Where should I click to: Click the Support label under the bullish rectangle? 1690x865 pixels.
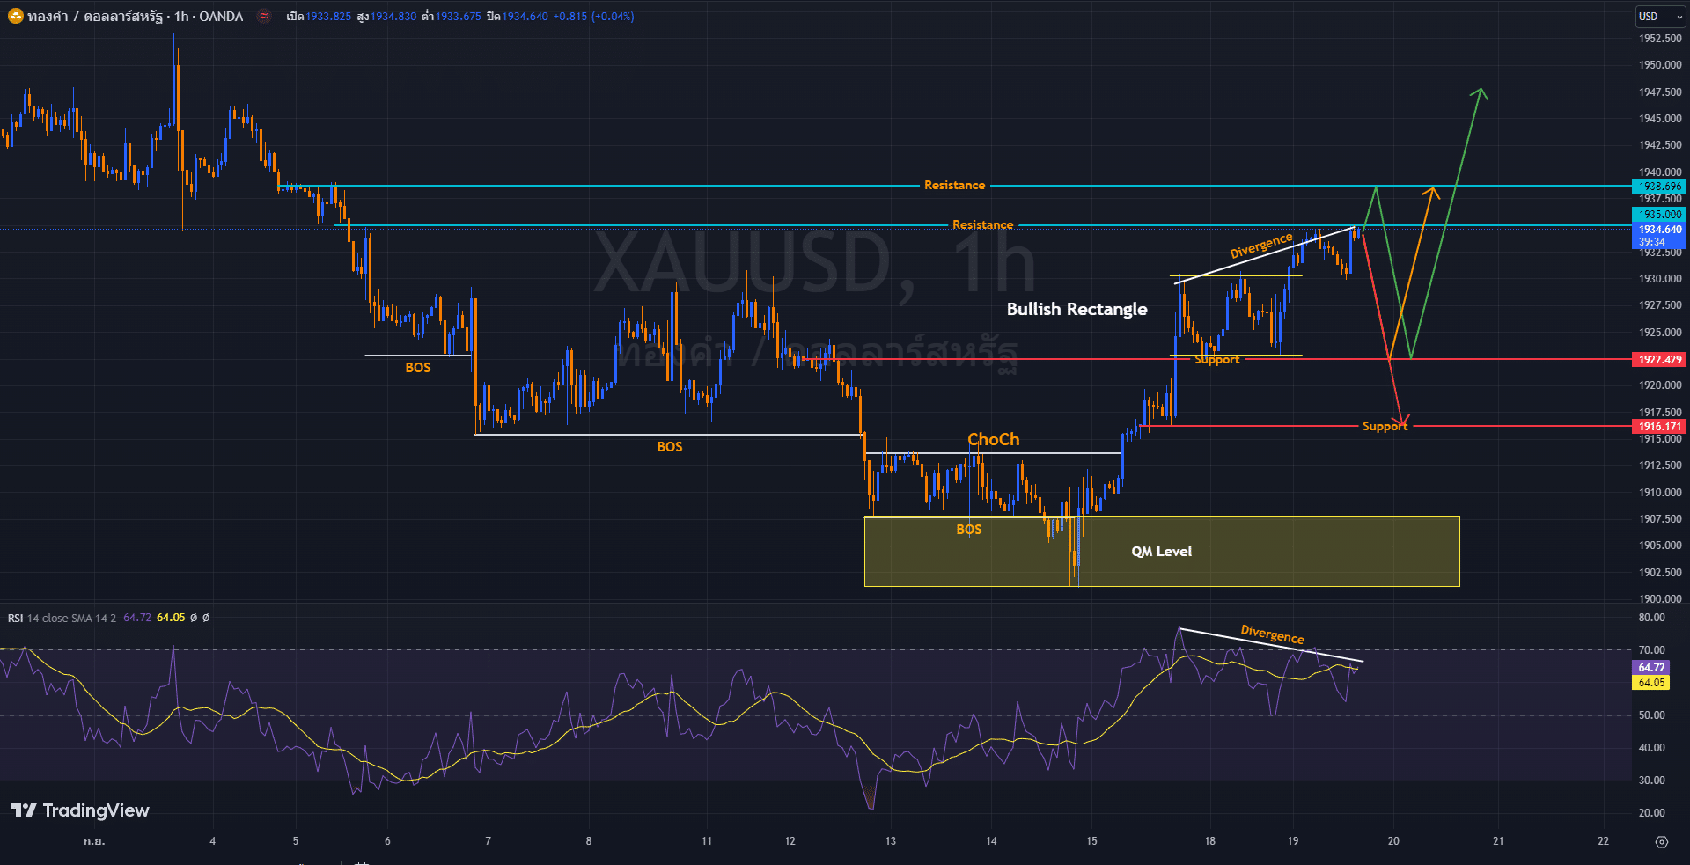[x=1216, y=360]
